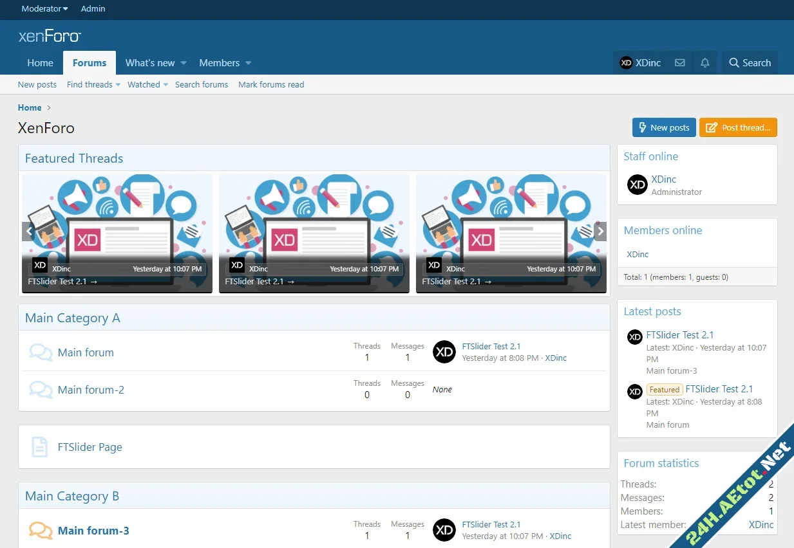Open the FTSlider Page link
This screenshot has height=548, width=794.
click(x=90, y=447)
